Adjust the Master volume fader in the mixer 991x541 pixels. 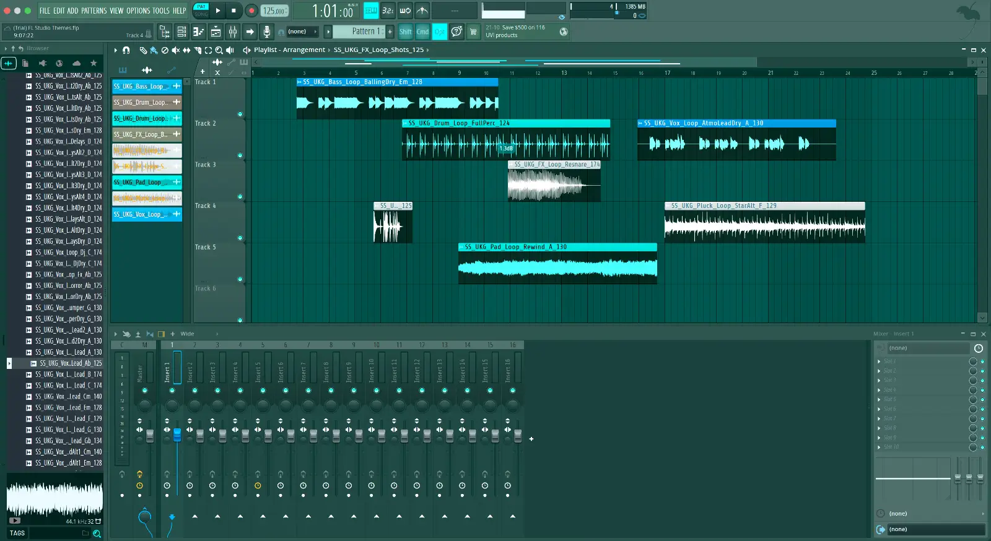pyautogui.click(x=150, y=435)
